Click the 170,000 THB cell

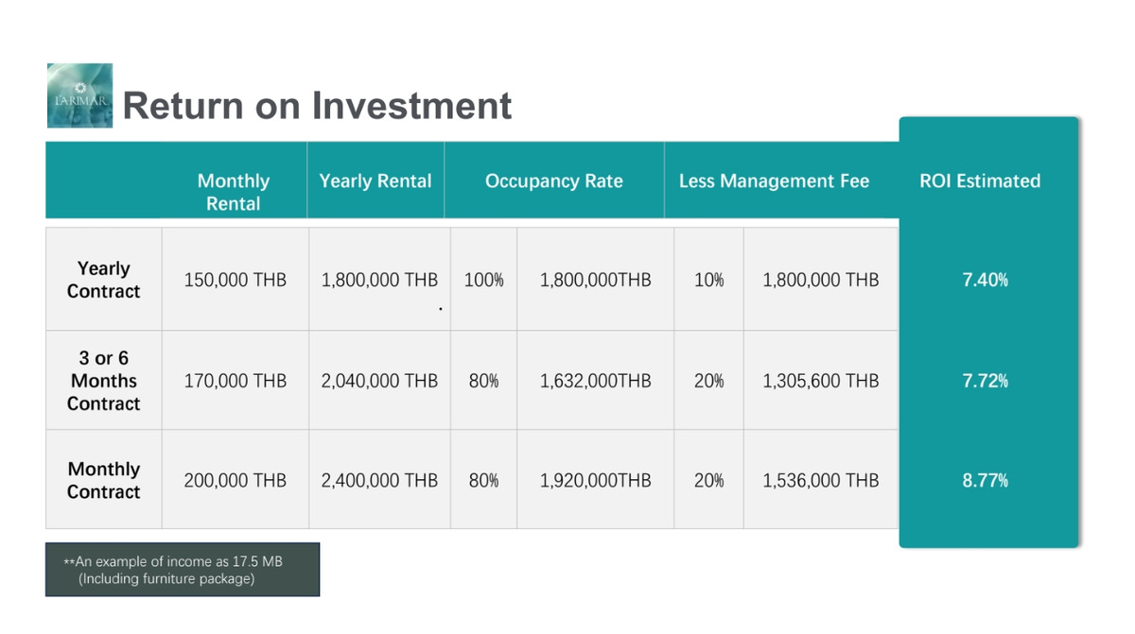[235, 381]
